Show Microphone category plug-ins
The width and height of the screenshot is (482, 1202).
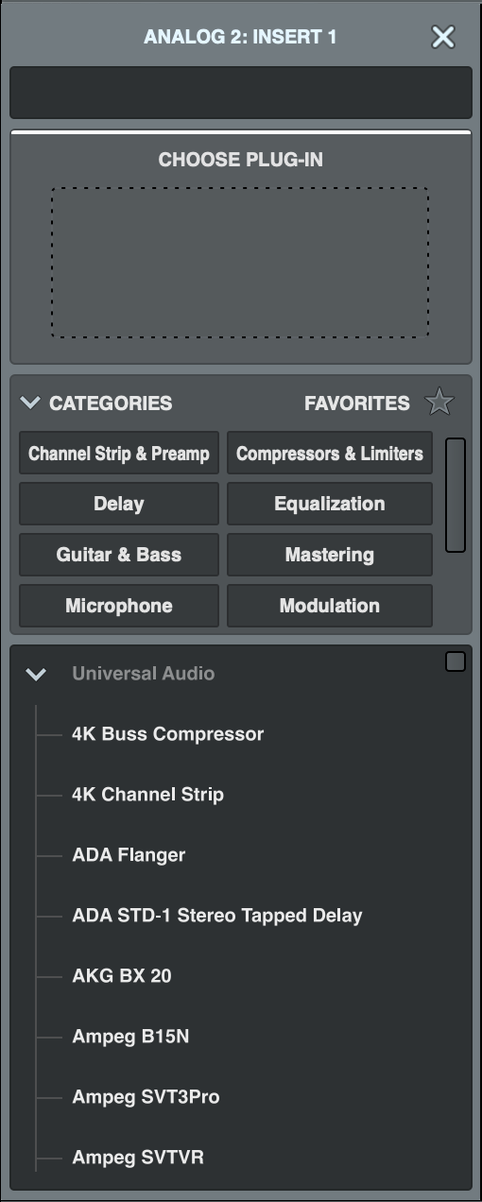[x=119, y=606]
